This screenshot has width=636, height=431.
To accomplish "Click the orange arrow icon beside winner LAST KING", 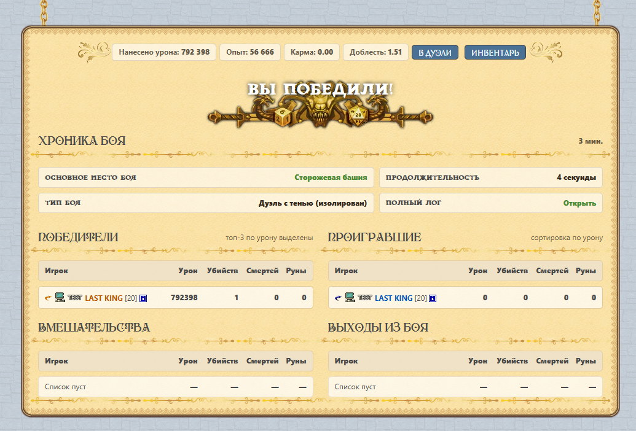I will point(49,298).
